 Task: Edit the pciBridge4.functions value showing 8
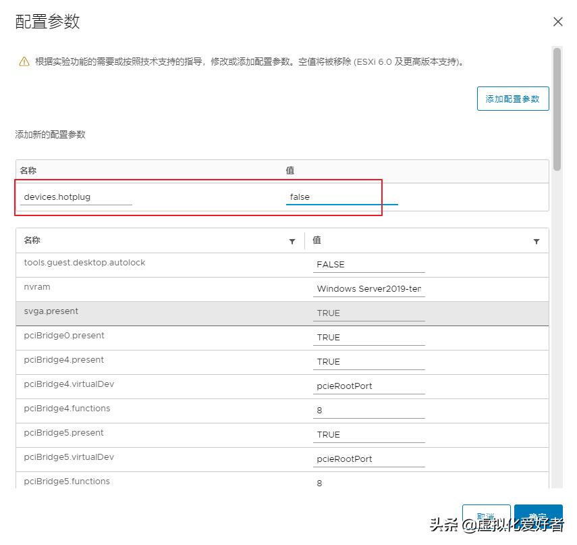tap(368, 410)
